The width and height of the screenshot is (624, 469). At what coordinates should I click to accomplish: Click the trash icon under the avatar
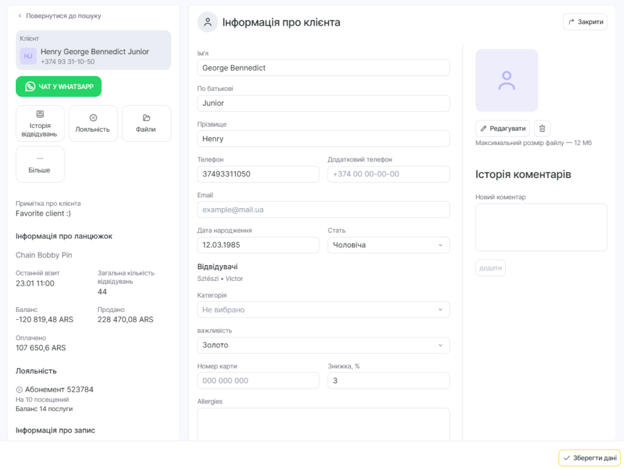point(542,129)
